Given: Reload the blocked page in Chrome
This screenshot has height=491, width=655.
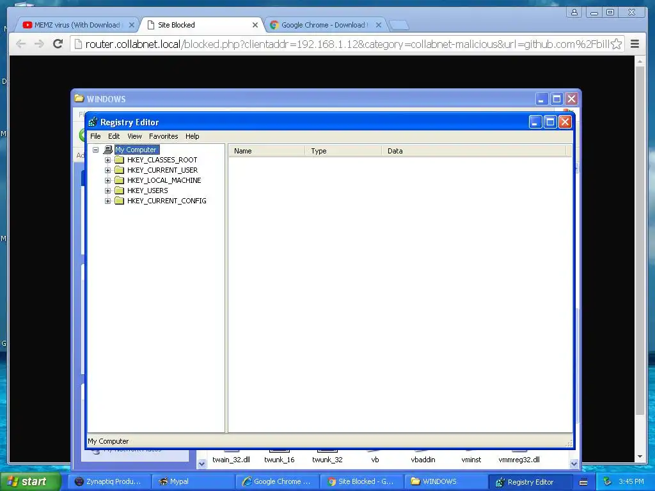Looking at the screenshot, I should pyautogui.click(x=58, y=44).
